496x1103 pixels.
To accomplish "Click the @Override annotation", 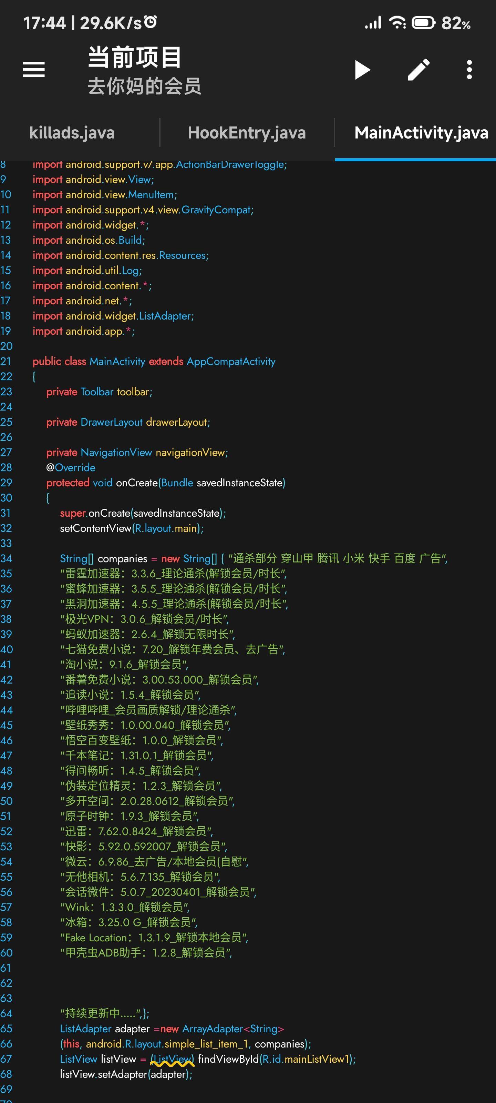I will click(x=71, y=468).
